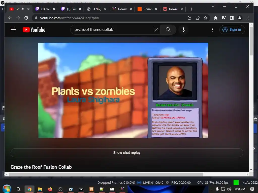The width and height of the screenshot is (258, 193).
Task: Open OBS Studio from the taskbar
Action: pos(60,189)
